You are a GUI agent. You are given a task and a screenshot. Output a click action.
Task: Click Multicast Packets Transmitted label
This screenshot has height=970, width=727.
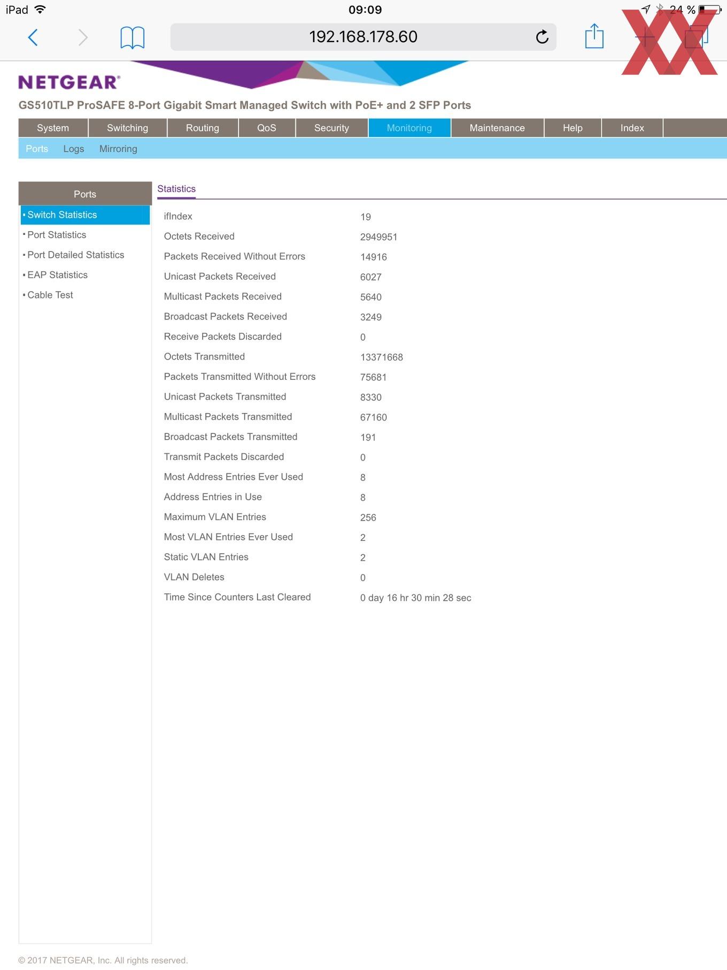[228, 417]
